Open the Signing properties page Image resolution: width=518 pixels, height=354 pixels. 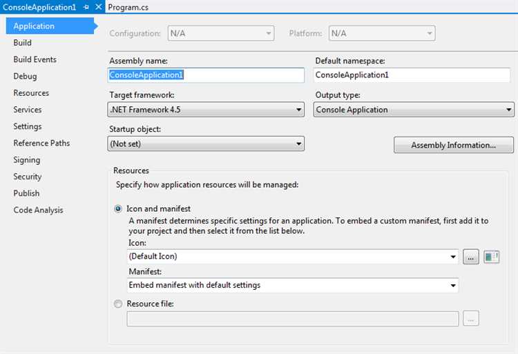point(27,160)
